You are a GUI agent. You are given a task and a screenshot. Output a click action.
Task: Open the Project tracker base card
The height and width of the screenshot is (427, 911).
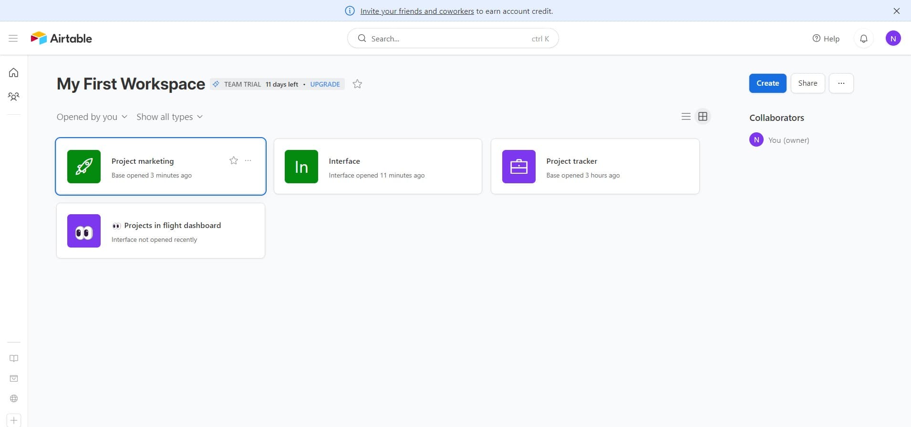click(x=595, y=167)
